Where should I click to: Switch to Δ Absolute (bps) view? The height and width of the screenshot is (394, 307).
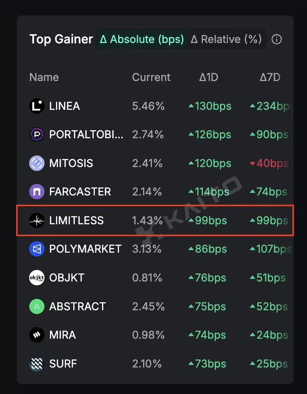pos(142,39)
